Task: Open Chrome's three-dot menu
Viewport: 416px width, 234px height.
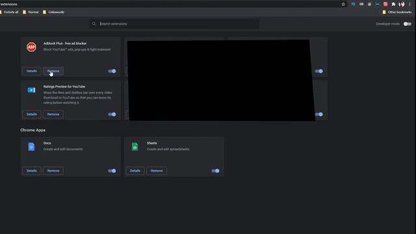Action: (x=409, y=4)
